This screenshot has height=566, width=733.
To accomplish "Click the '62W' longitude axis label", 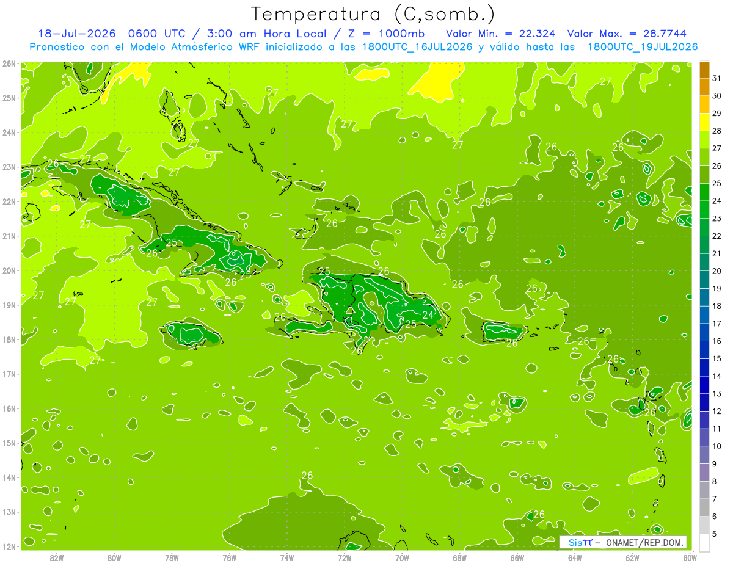I will click(x=633, y=557).
